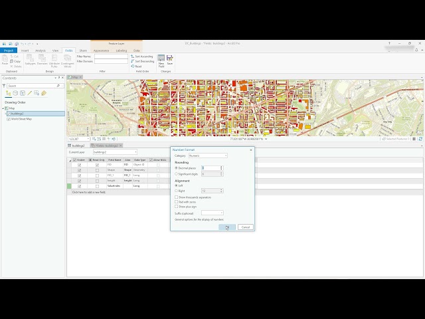Image resolution: width=425 pixels, height=319 pixels.
Task: Click the Filter Domain input field
Action: tap(111, 61)
